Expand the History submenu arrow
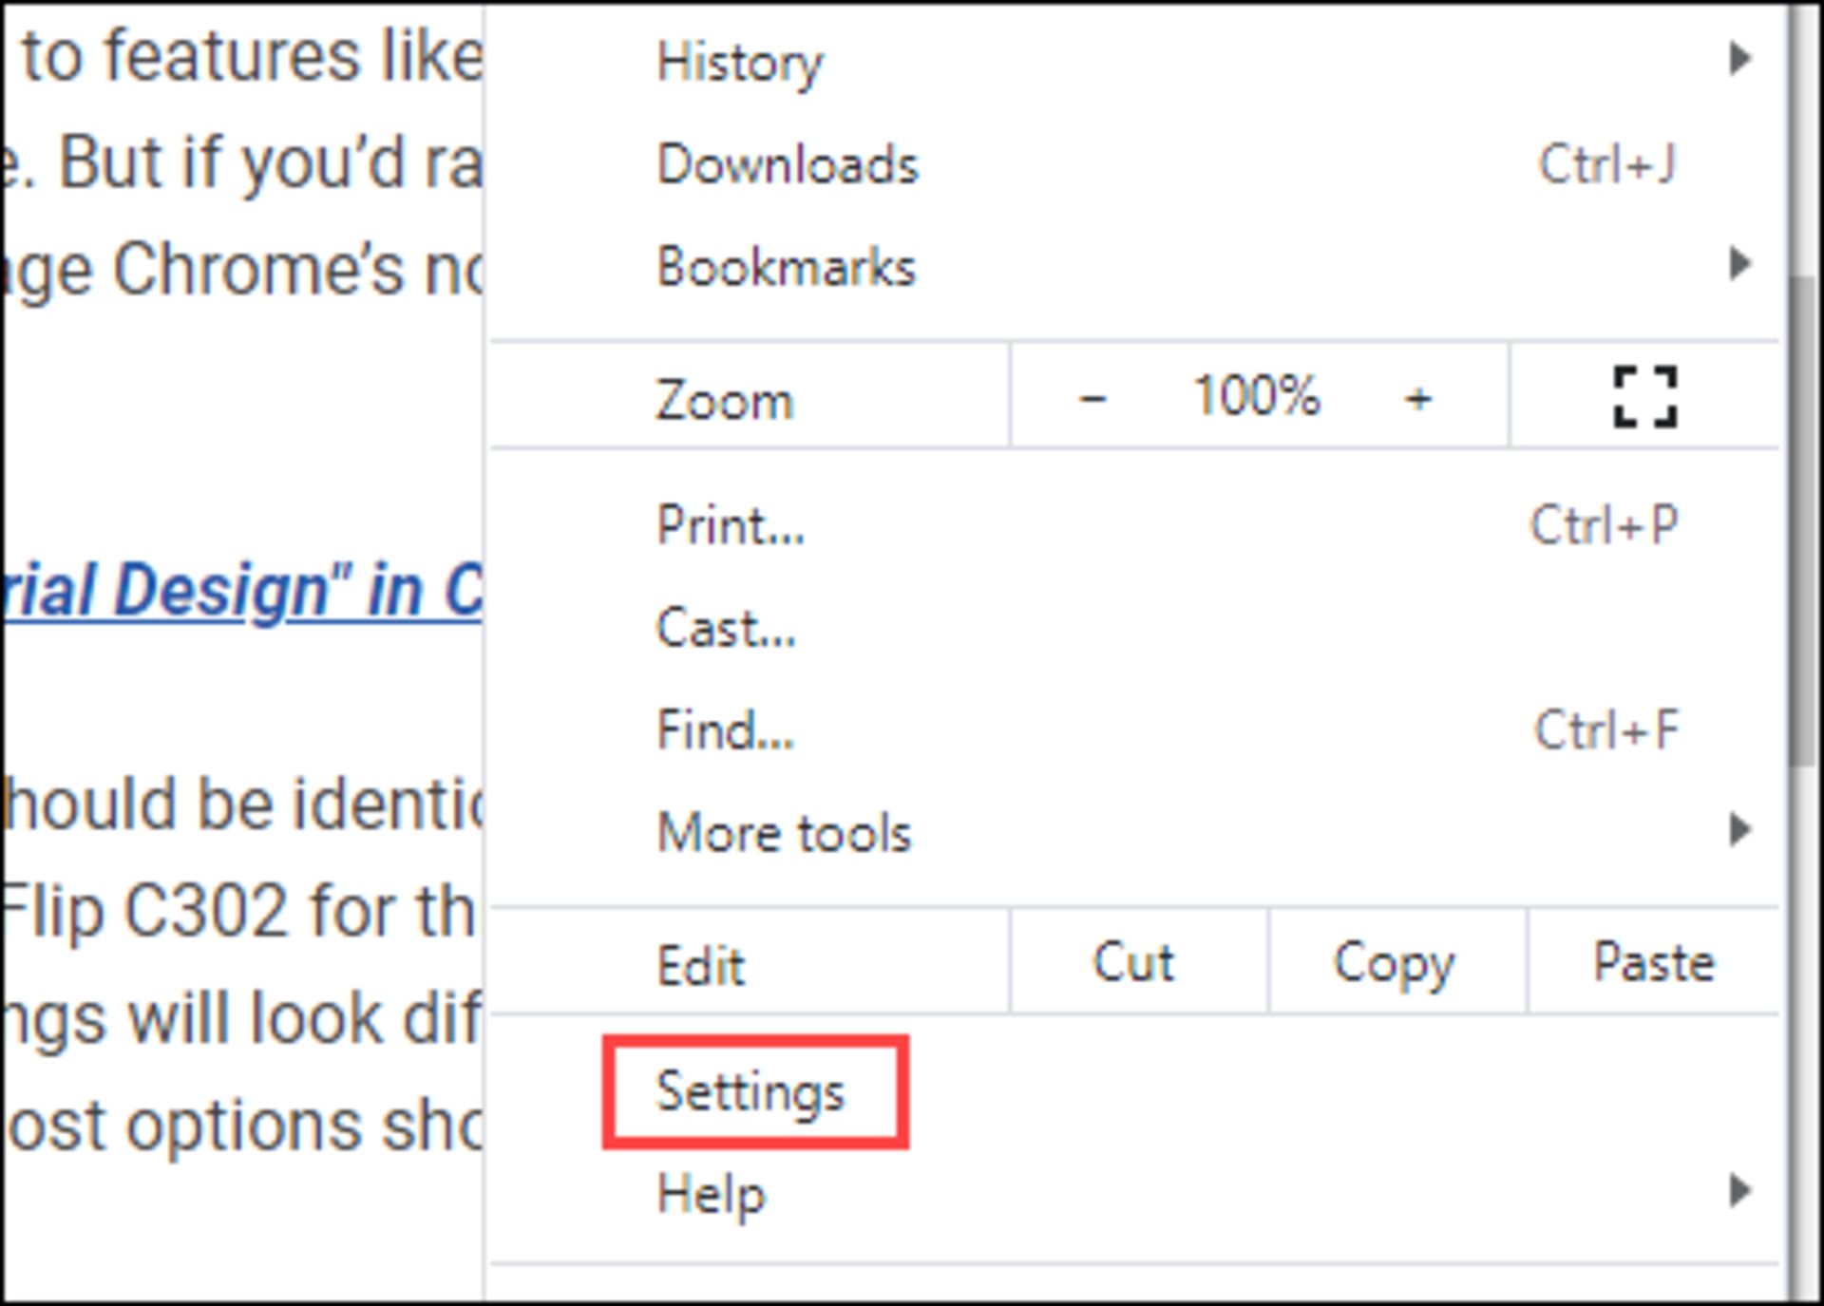Viewport: 1824px width, 1306px height. coord(1738,59)
